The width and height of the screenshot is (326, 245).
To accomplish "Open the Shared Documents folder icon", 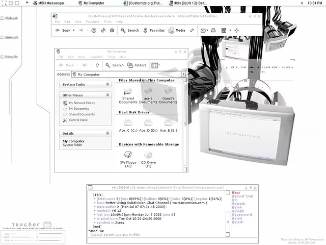I will (x=128, y=91).
